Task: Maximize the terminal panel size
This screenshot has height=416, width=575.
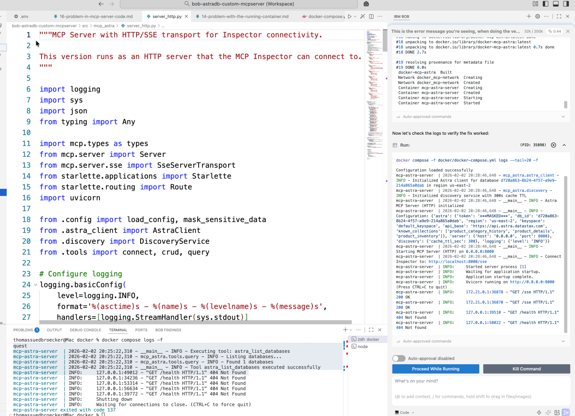Action: [371, 330]
